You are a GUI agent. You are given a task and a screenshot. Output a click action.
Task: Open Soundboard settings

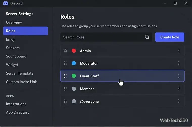point(16,56)
